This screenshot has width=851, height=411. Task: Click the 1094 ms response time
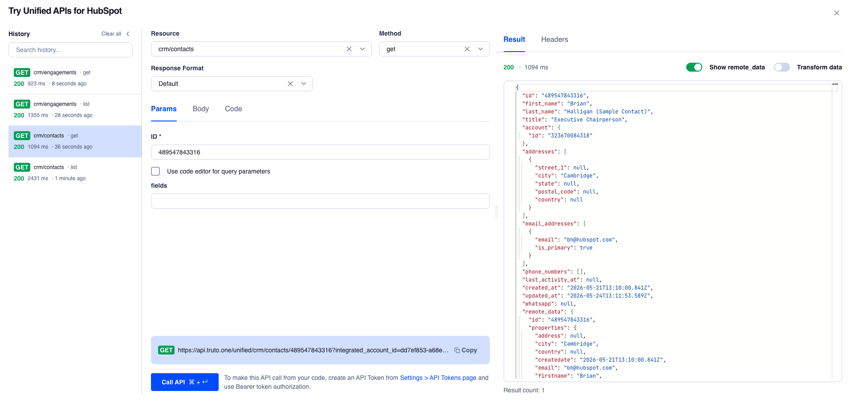pyautogui.click(x=536, y=67)
